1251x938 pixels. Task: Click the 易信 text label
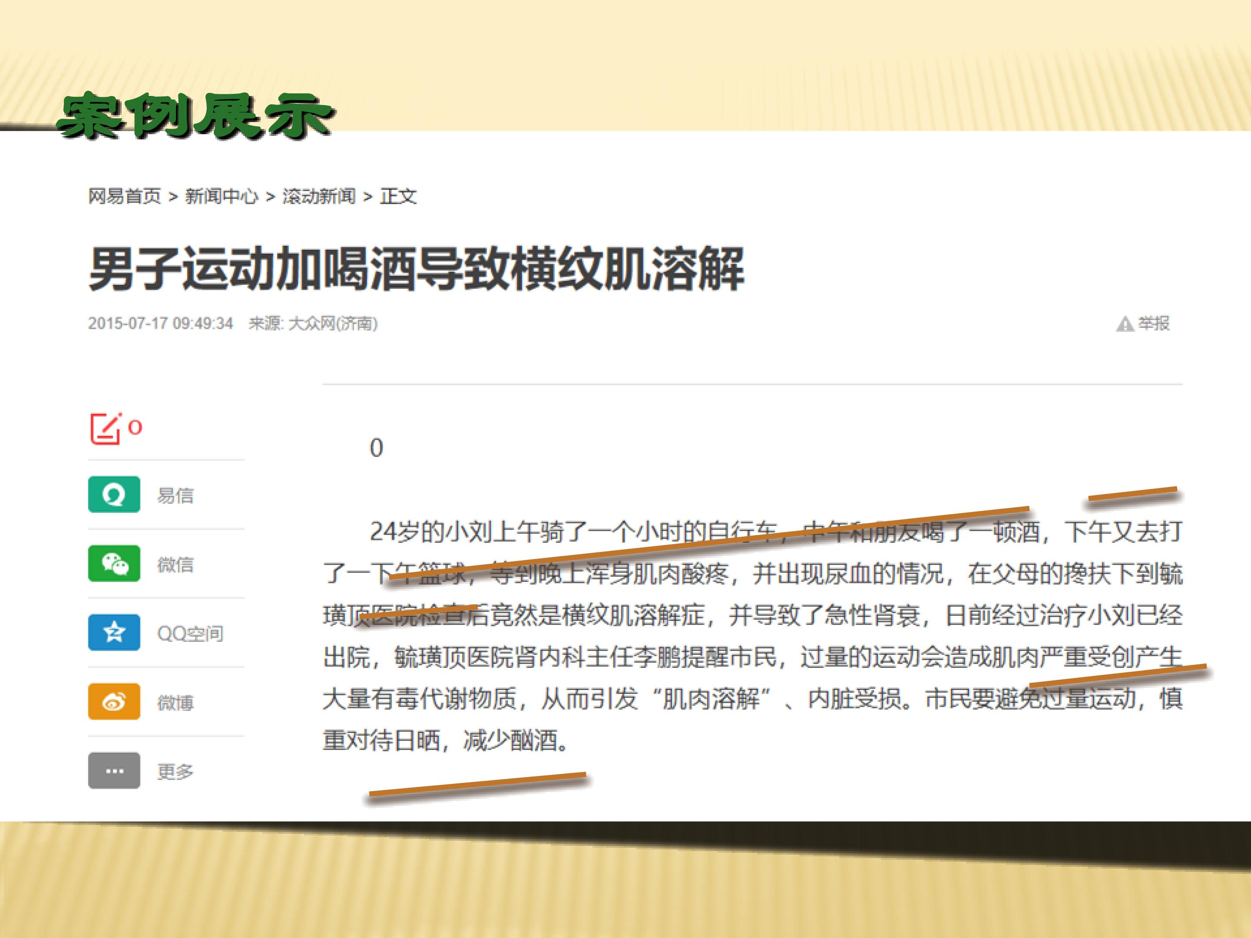[175, 496]
